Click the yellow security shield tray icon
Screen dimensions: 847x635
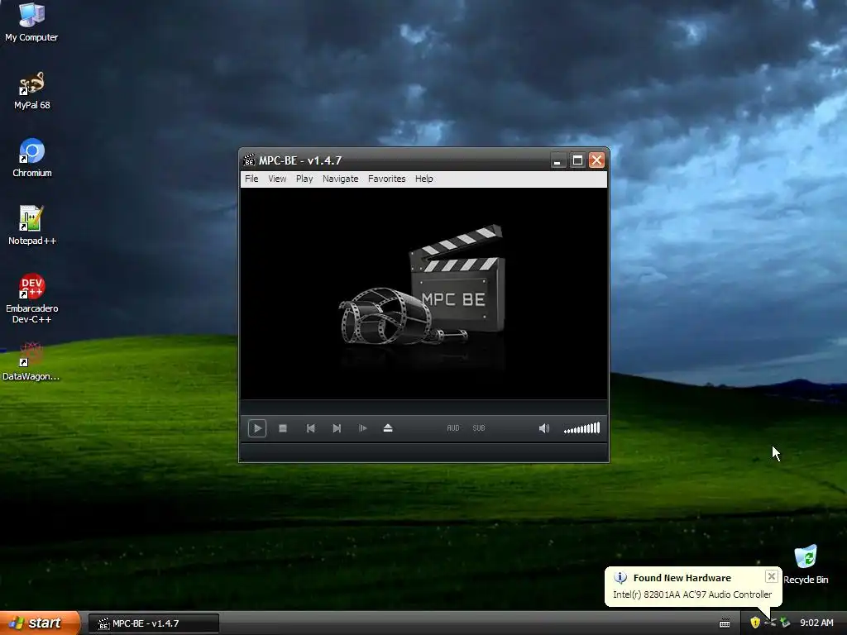[x=755, y=623]
